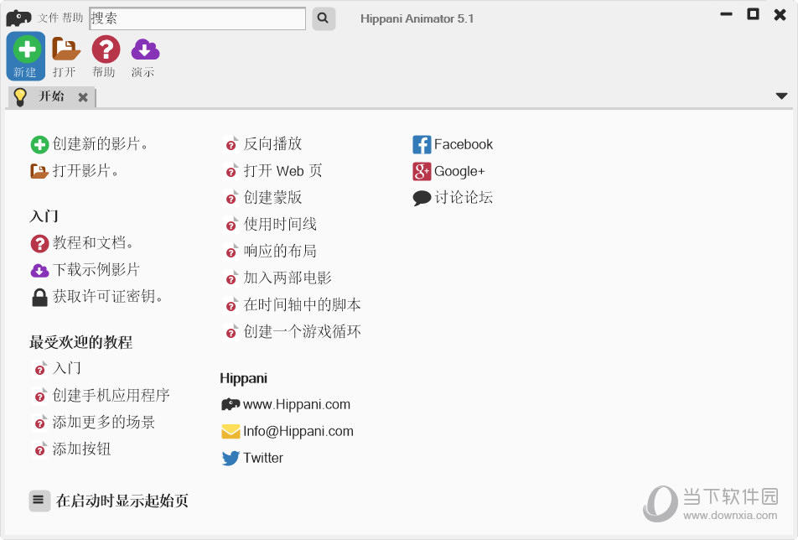Click the tutorial icon beside 添加按钮
The height and width of the screenshot is (540, 798).
pyautogui.click(x=39, y=450)
